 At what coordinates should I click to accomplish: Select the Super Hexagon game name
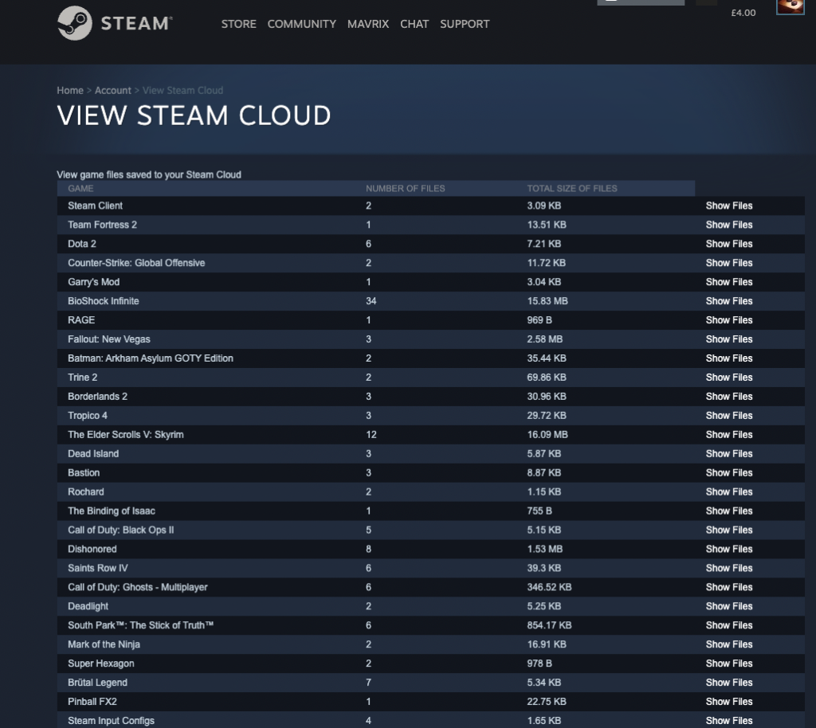point(101,663)
